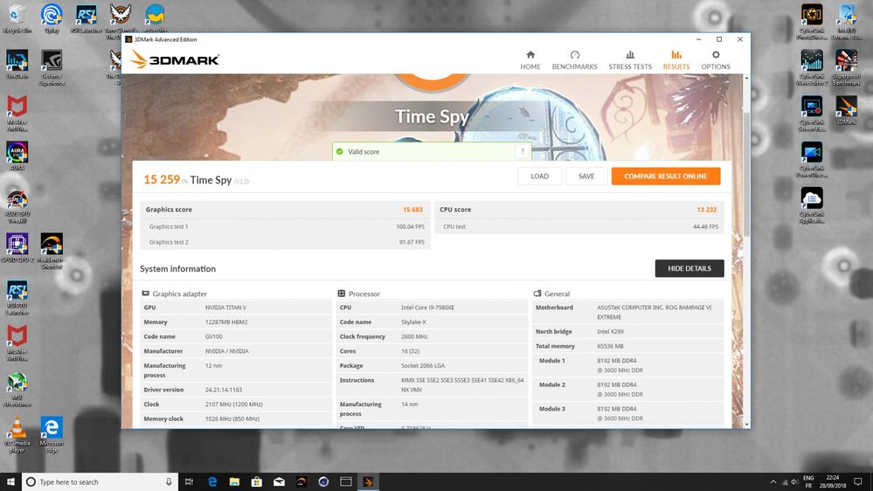Viewport: 873px width, 491px height.
Task: Open the HOME tab in 3DMark
Action: coord(530,60)
